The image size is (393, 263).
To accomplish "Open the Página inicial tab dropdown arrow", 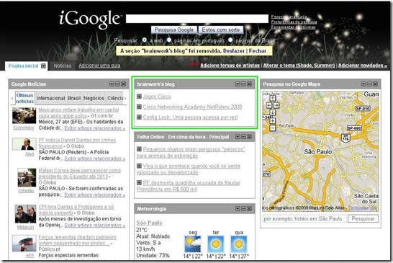I will 43,66.
